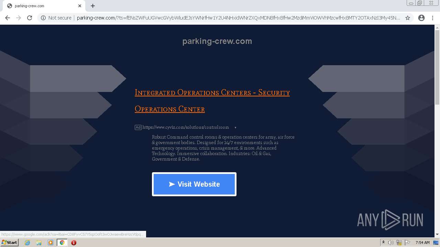The width and height of the screenshot is (440, 247).
Task: Open the Windows Start menu
Action: tap(9, 242)
